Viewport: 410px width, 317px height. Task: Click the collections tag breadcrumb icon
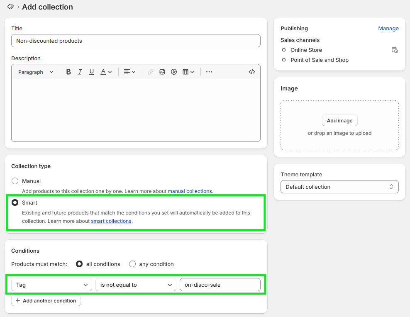pos(10,7)
